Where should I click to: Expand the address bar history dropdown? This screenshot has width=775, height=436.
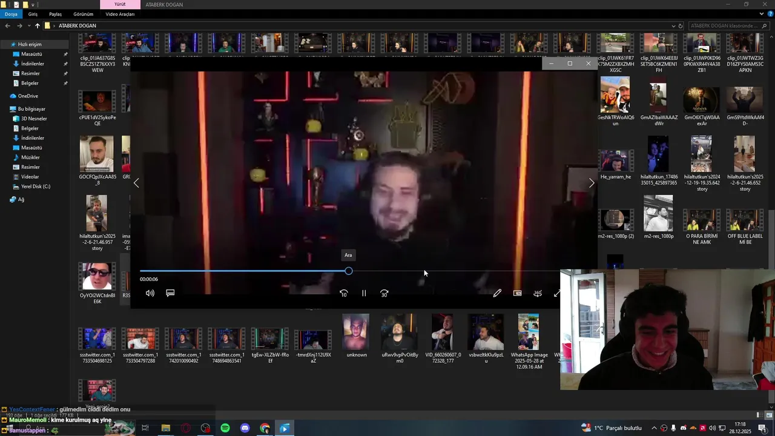click(x=673, y=26)
